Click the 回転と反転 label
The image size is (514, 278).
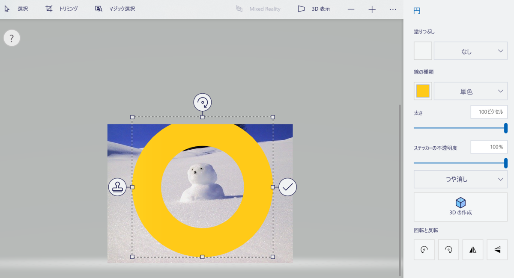[426, 230]
